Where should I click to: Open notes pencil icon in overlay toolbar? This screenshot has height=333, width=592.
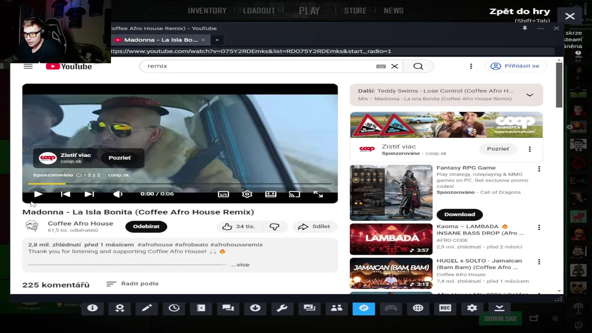147,308
